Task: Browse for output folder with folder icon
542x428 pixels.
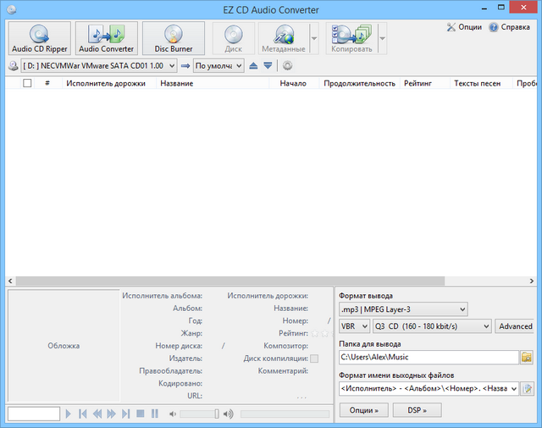Action: [x=527, y=358]
